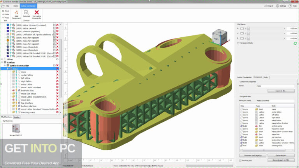Select the Component properties tab
The image size is (299, 168).
(x=258, y=77)
